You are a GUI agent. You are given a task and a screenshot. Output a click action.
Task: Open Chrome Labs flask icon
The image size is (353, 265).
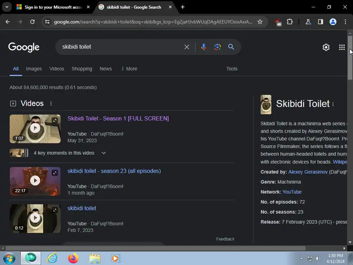pos(308,22)
